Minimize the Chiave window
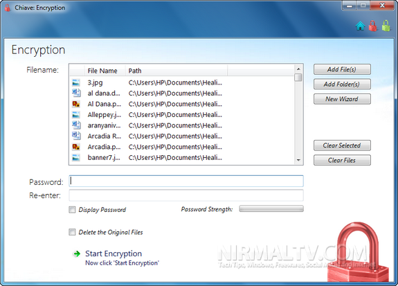 pyautogui.click(x=350, y=6)
